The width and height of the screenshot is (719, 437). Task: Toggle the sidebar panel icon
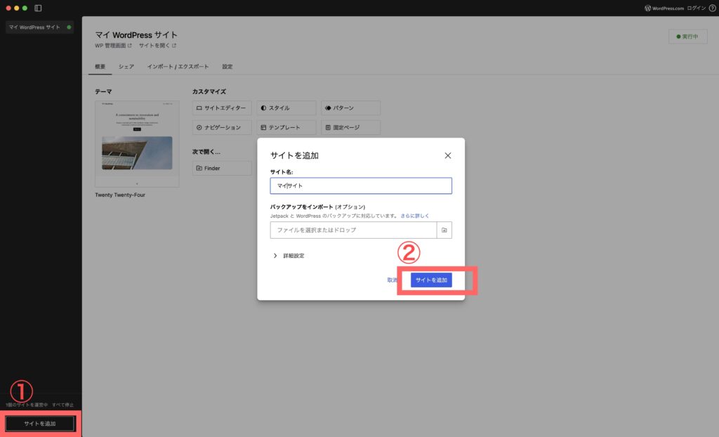click(38, 8)
